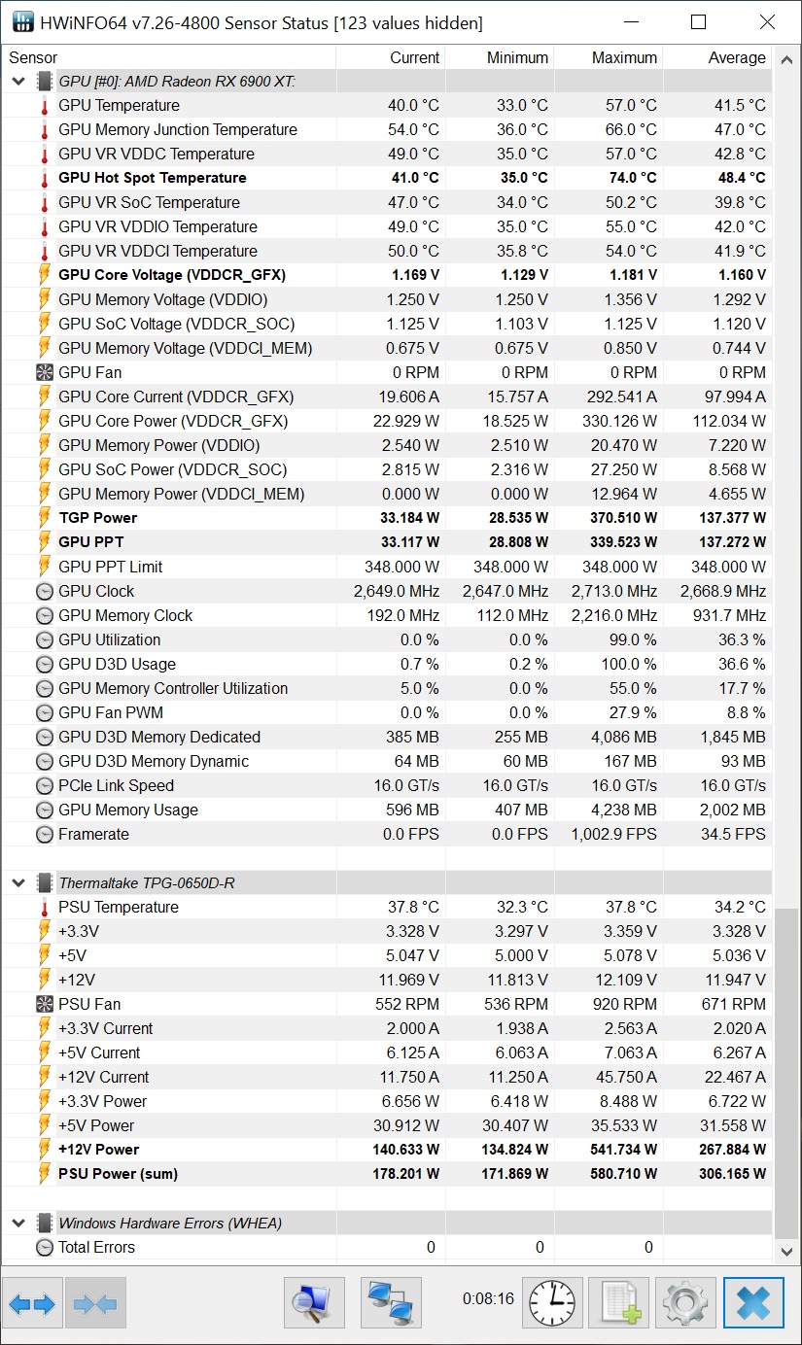Click the Sensor column header
The image size is (802, 1345).
34,57
